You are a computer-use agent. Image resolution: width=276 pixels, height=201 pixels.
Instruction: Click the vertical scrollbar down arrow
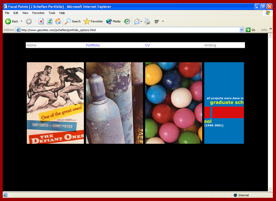[x=270, y=189]
